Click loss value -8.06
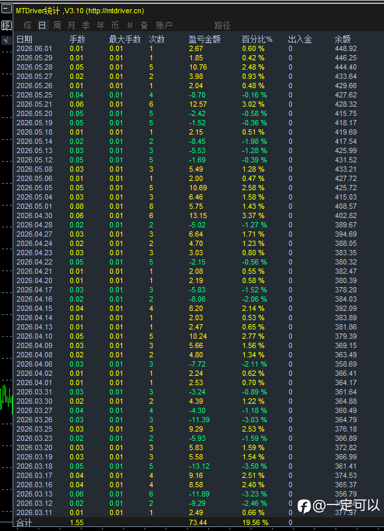The image size is (384, 531). click(197, 300)
